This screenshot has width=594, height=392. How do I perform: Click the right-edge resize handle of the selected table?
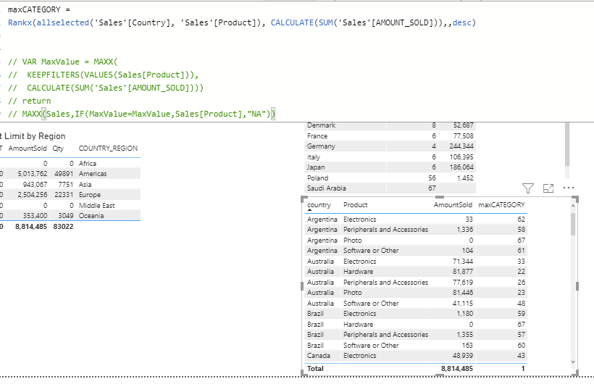[x=577, y=286]
